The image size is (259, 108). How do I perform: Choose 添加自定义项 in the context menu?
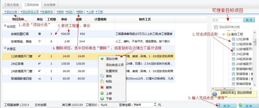point(115,65)
